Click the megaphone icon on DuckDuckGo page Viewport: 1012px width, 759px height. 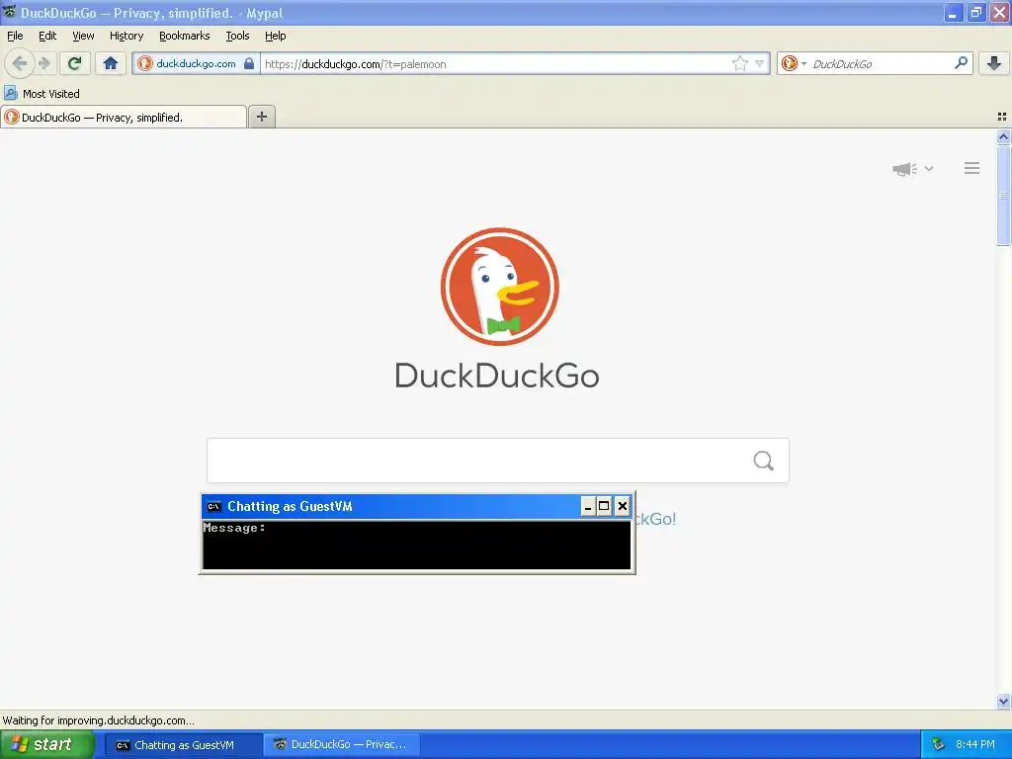(x=905, y=169)
